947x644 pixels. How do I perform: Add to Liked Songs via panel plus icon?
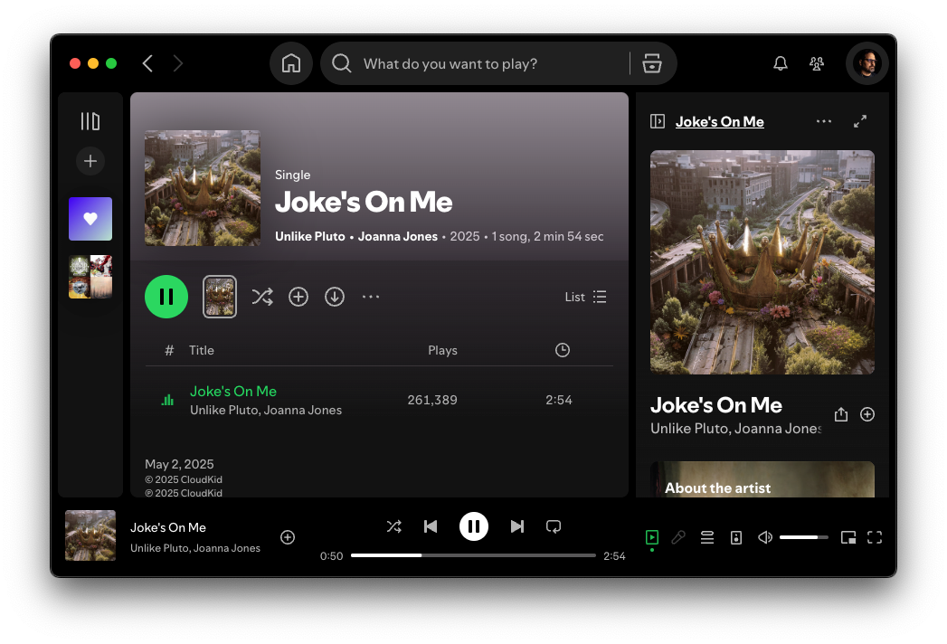point(867,414)
